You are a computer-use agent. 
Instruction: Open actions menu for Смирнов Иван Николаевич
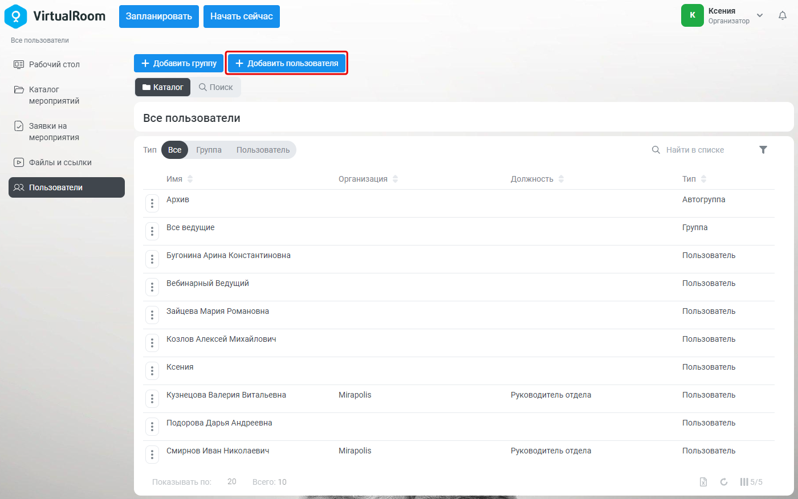pos(152,455)
